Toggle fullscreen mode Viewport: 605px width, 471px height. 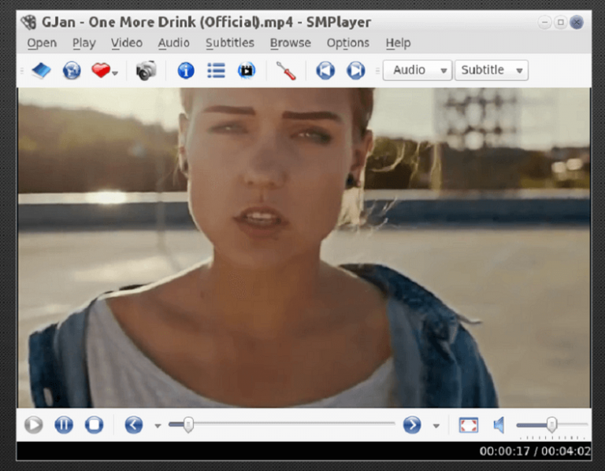[468, 425]
